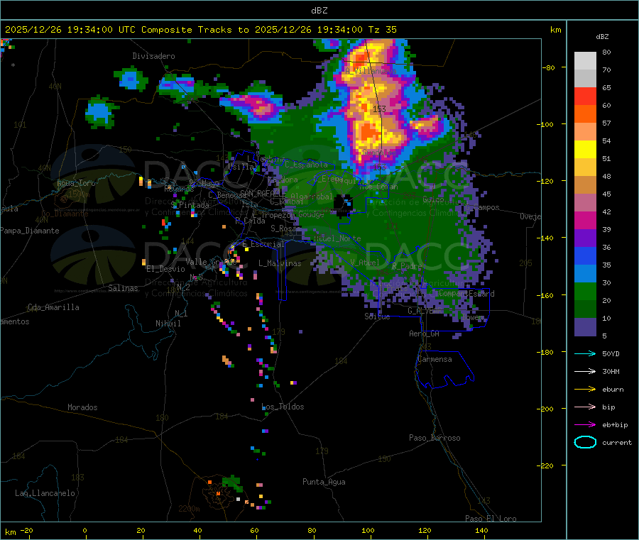Click the cyan 'current' ellipse legend symbol
639x540 pixels.
(585, 442)
